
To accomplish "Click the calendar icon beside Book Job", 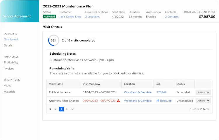I will 158,101.
